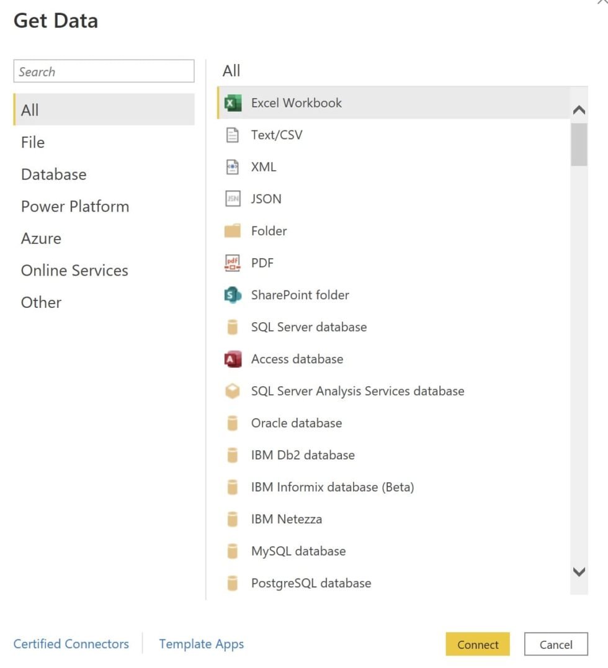Switch to the File category
The height and width of the screenshot is (668, 608).
pos(32,142)
